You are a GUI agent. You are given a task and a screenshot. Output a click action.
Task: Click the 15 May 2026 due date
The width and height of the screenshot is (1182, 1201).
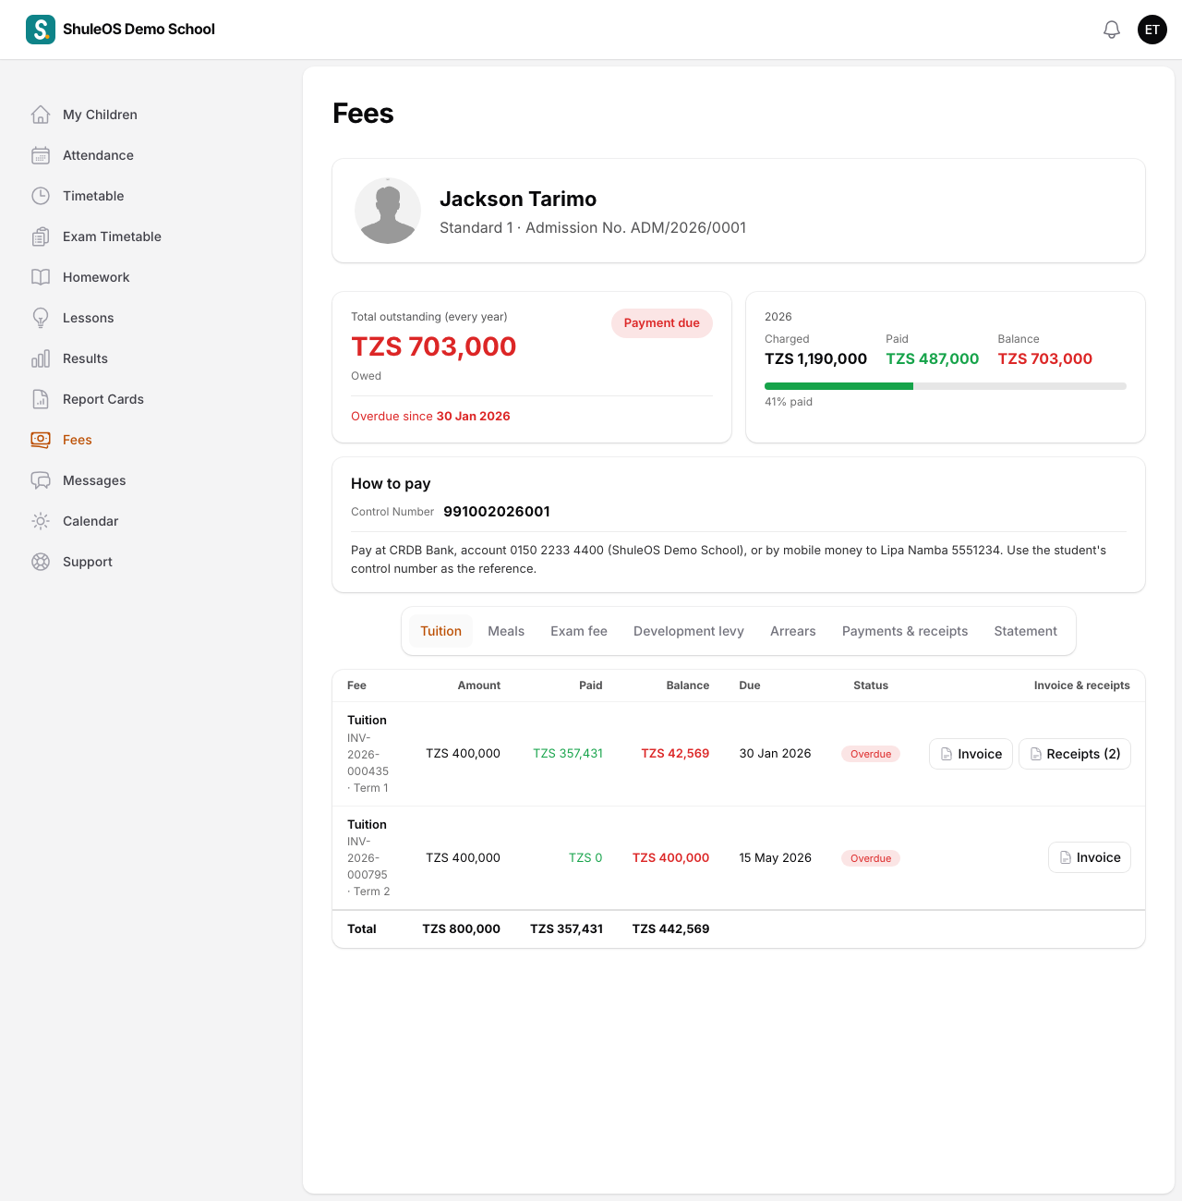(776, 858)
